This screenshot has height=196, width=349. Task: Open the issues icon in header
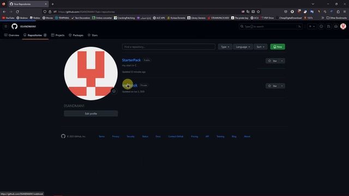tap(321, 27)
